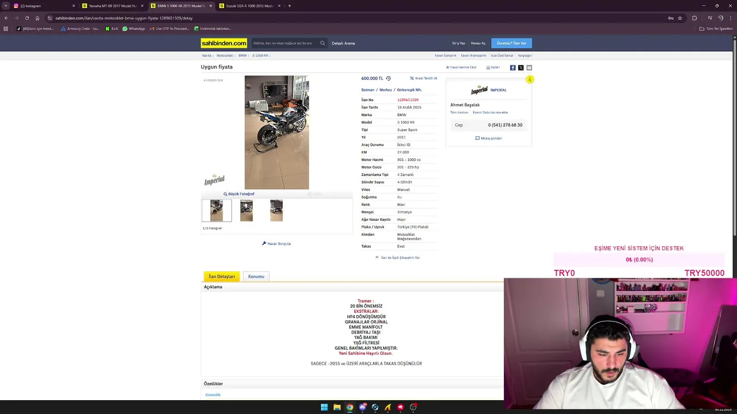
Task: Close the Instagram tab
Action: pos(74,6)
